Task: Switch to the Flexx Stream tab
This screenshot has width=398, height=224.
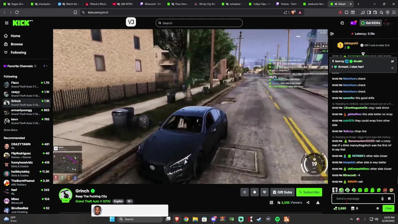Action: pos(178,4)
